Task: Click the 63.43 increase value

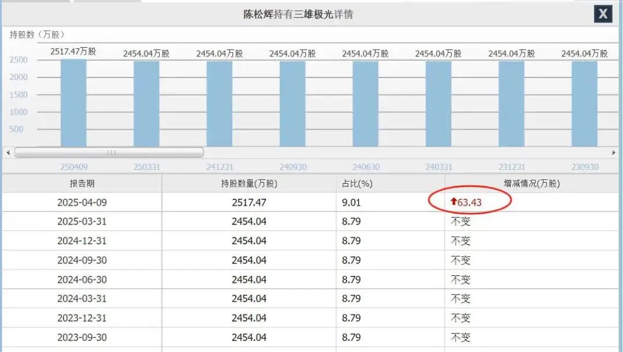Action: (469, 202)
